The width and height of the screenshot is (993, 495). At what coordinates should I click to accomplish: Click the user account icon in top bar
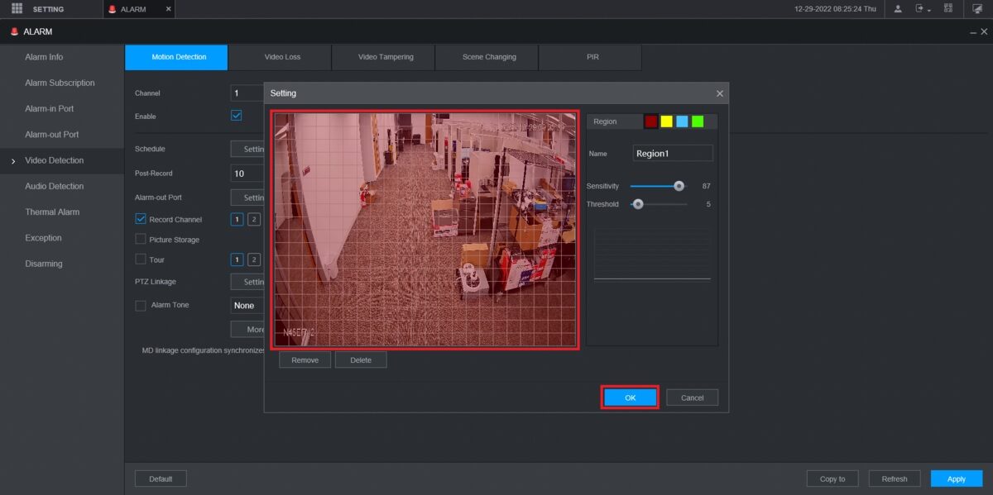point(898,9)
